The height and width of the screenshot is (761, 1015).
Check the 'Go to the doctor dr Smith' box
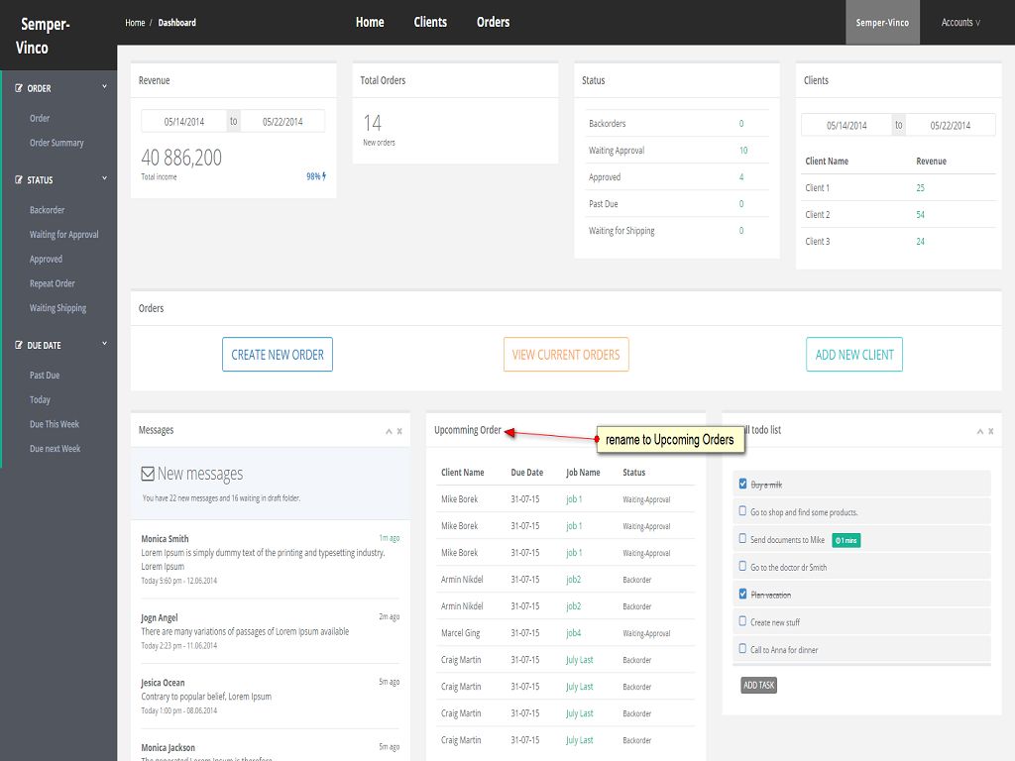[742, 567]
